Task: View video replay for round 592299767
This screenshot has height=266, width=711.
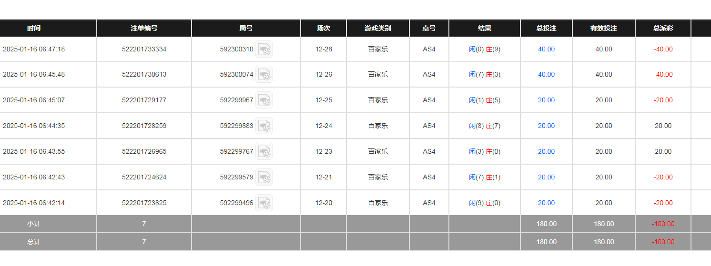Action: coord(264,152)
